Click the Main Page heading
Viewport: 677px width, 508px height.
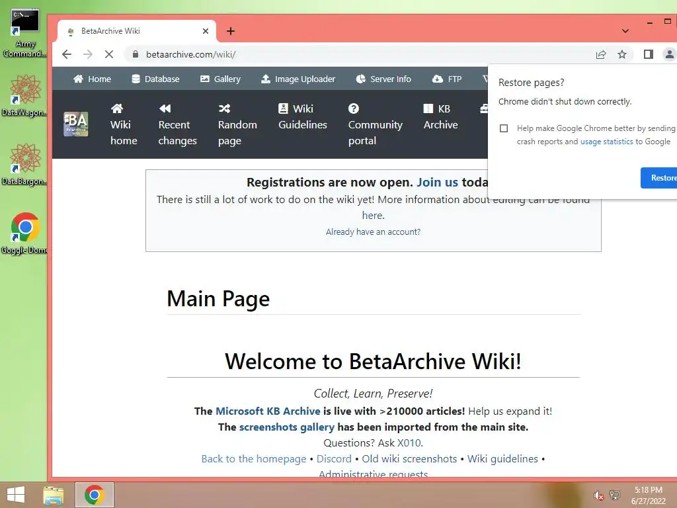pos(218,299)
